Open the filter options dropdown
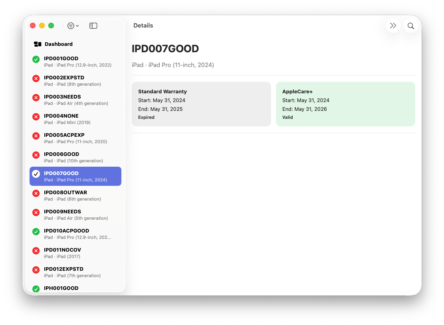The height and width of the screenshot is (325, 444). click(x=73, y=26)
